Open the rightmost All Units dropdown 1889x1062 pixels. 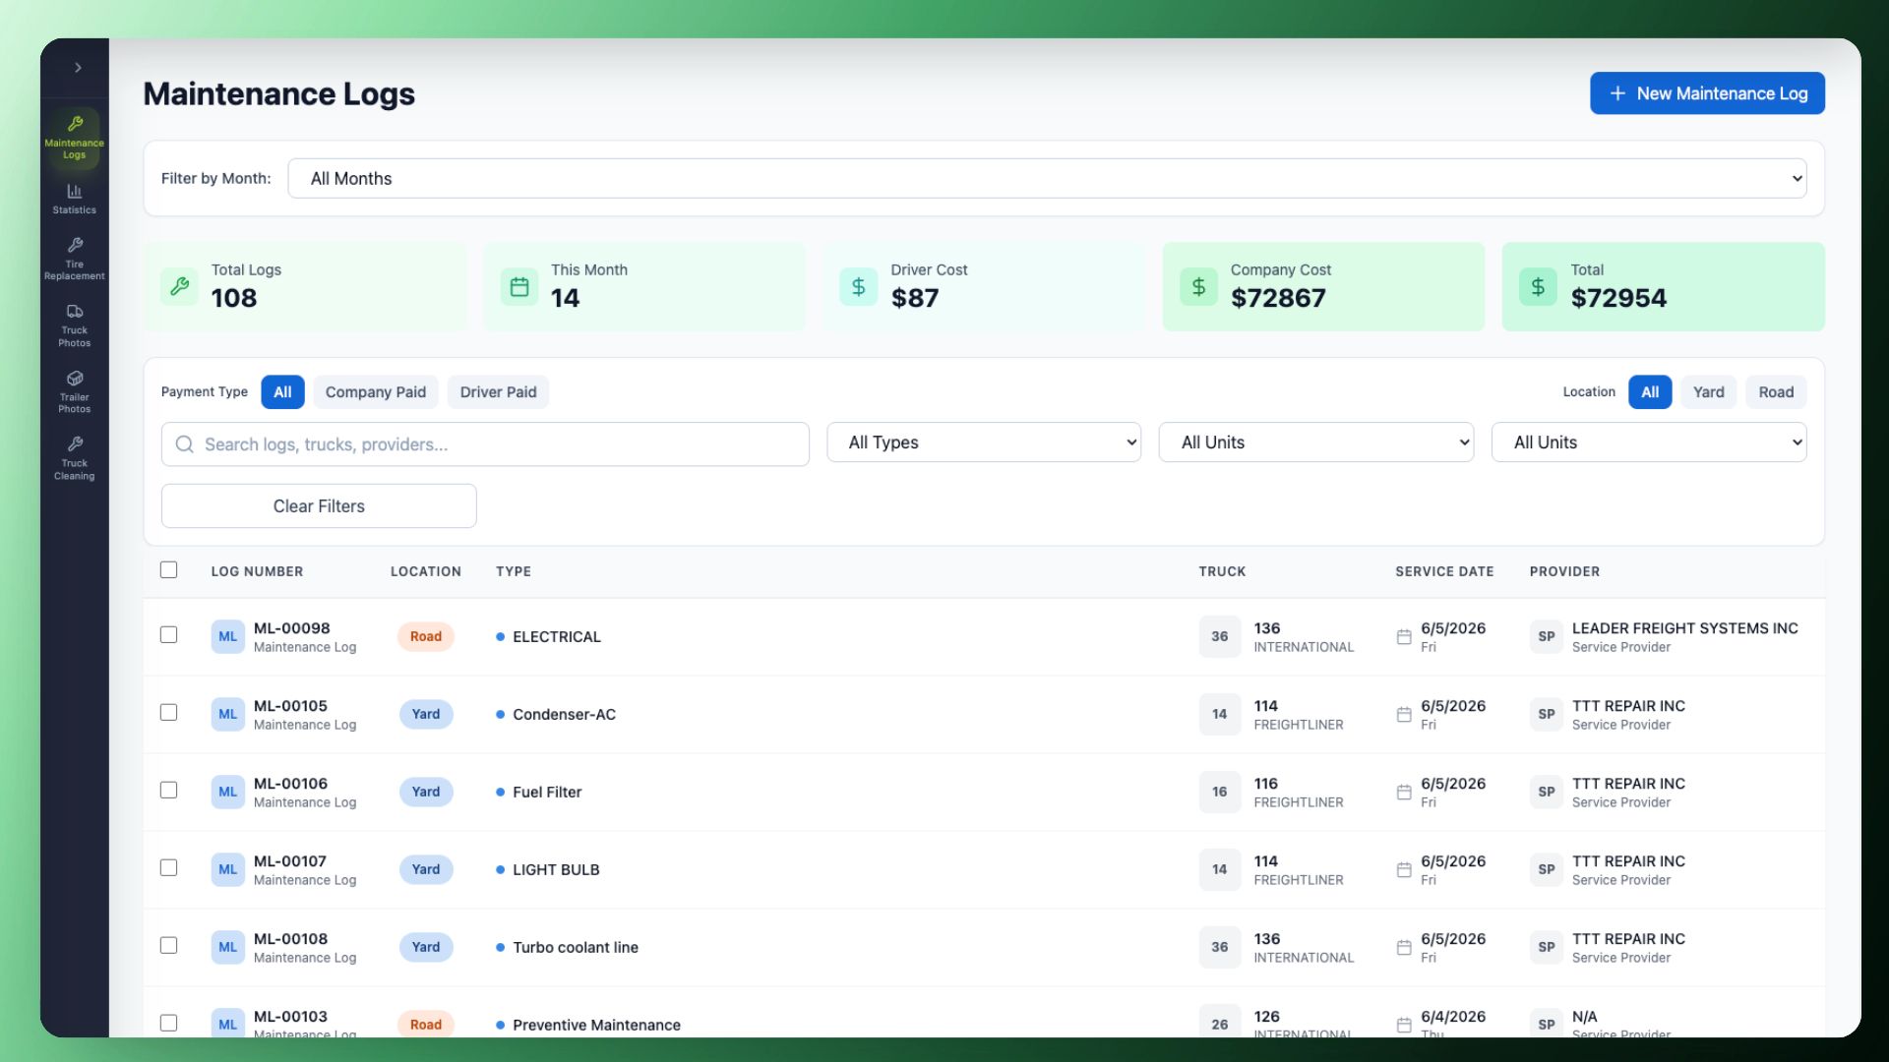(x=1649, y=442)
